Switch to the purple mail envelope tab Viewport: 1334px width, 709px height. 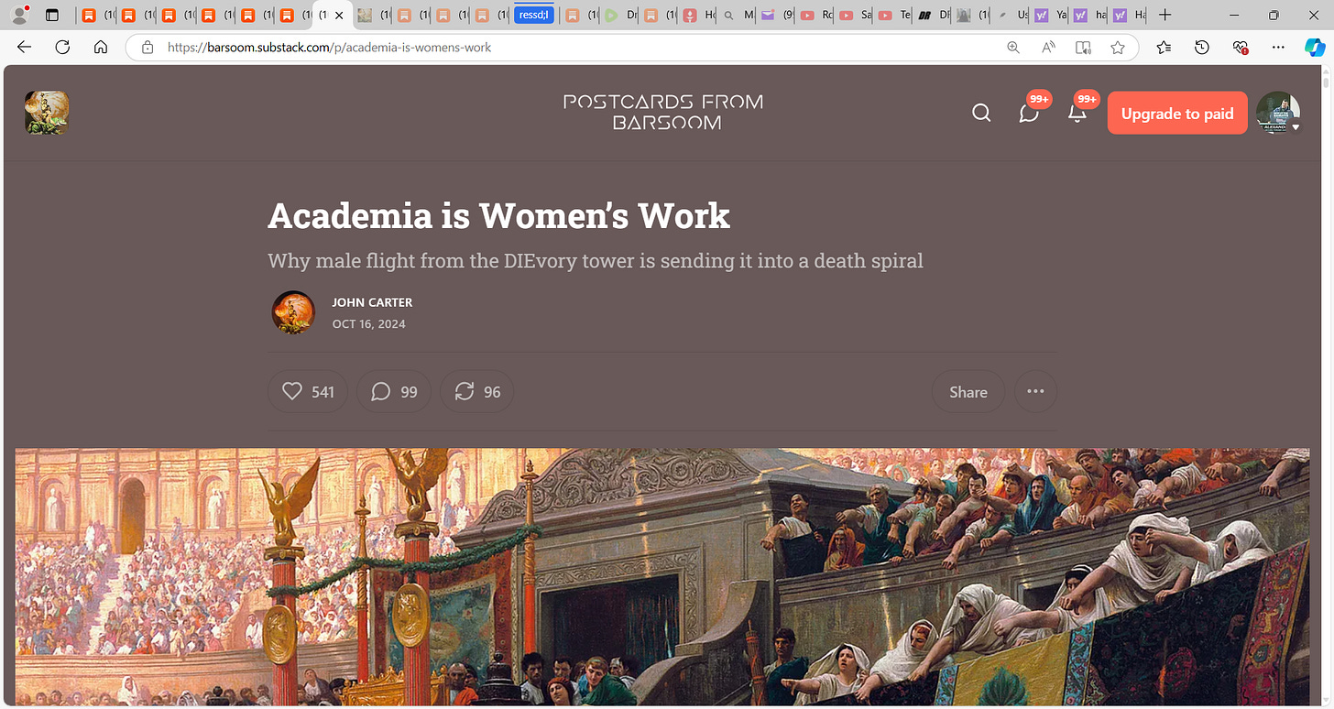click(x=777, y=16)
